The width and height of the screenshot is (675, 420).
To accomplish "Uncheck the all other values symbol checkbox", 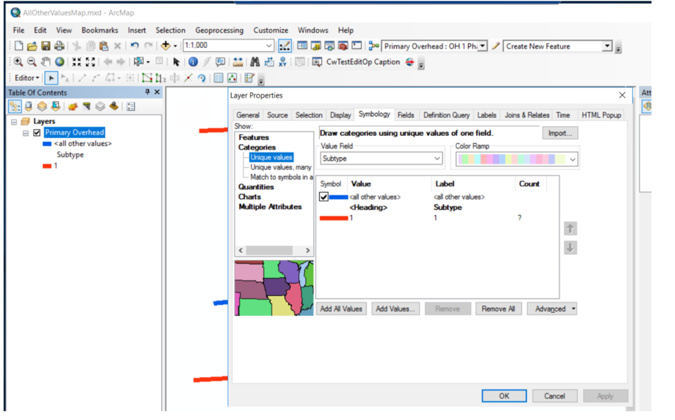I will click(324, 197).
